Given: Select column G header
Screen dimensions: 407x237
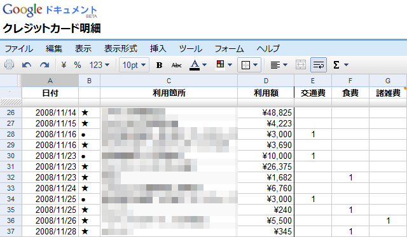Looking at the screenshot, I should (x=388, y=81).
